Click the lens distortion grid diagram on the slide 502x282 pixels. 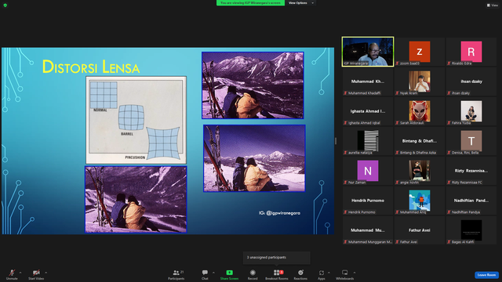tap(136, 120)
